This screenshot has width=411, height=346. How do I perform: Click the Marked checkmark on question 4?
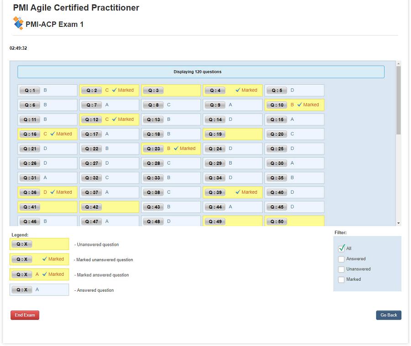tap(238, 90)
